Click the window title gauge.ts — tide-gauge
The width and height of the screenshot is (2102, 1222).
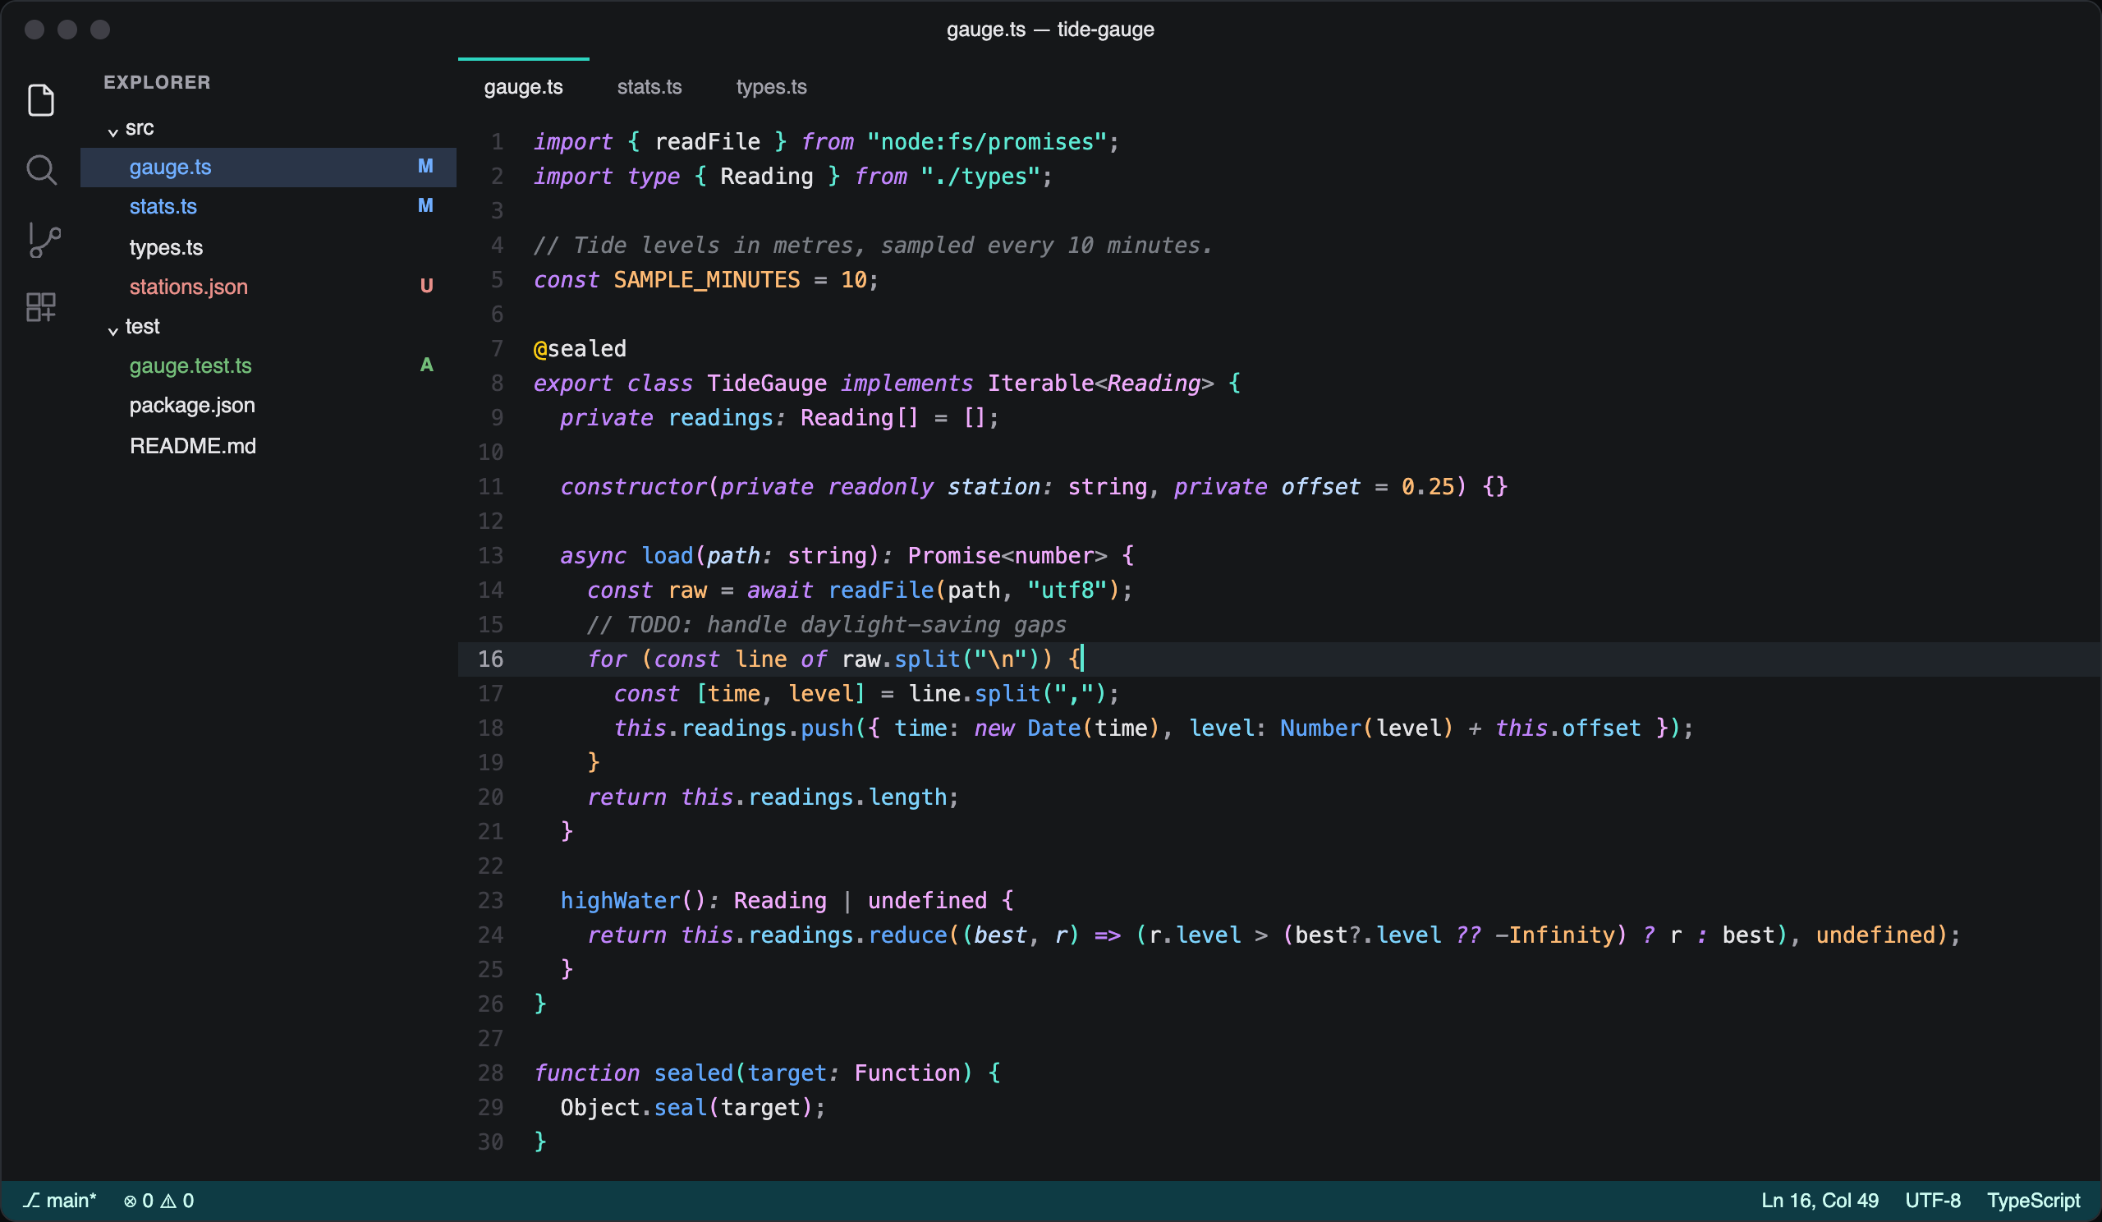[1050, 30]
